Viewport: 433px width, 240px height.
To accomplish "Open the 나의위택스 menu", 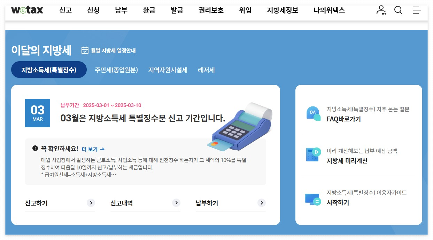I will tap(329, 10).
